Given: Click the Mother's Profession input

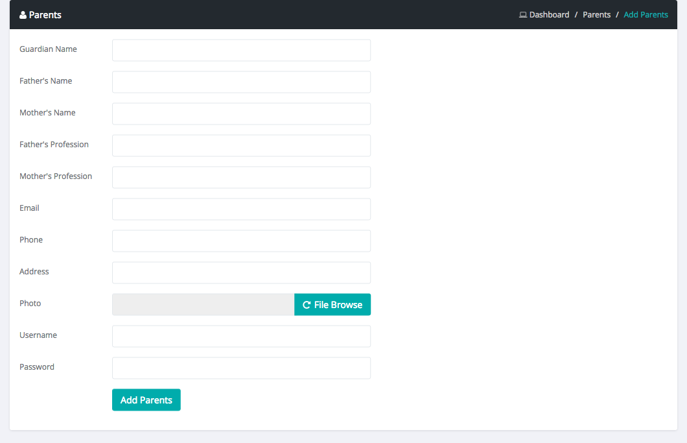Looking at the screenshot, I should point(241,178).
